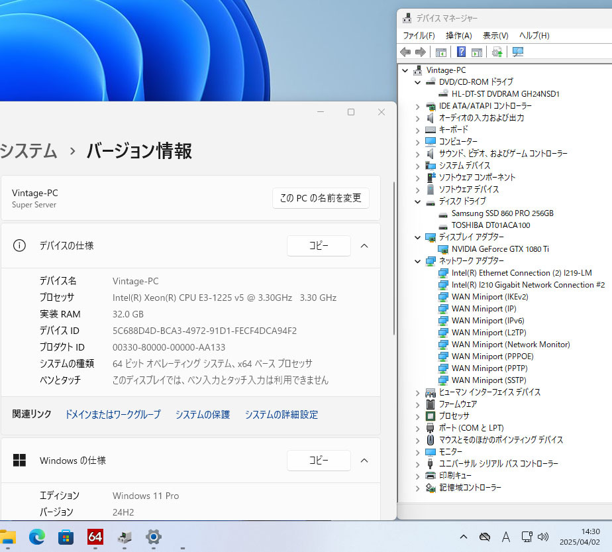Screen dimensions: 612x552
Task: Click この PC の名前を変更 button
Action: click(321, 198)
